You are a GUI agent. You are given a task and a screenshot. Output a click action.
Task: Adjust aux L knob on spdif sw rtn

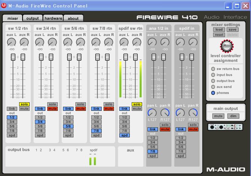[x=124, y=42]
